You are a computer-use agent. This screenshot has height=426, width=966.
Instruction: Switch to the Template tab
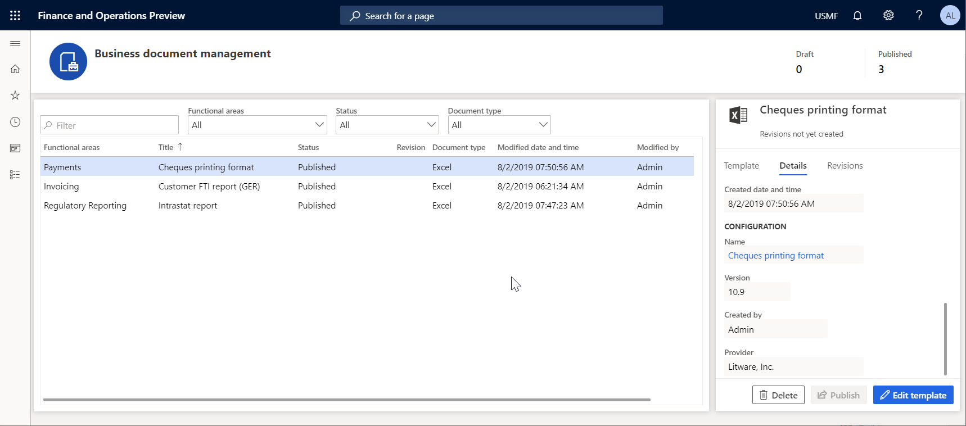click(741, 166)
